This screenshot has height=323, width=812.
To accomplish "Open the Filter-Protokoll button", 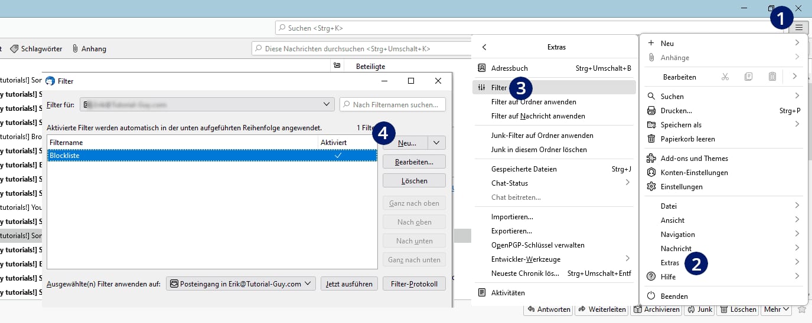I will pos(414,284).
